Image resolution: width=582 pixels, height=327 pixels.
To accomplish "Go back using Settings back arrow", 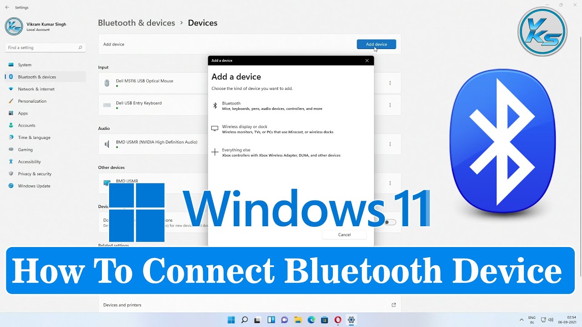I will [x=7, y=7].
